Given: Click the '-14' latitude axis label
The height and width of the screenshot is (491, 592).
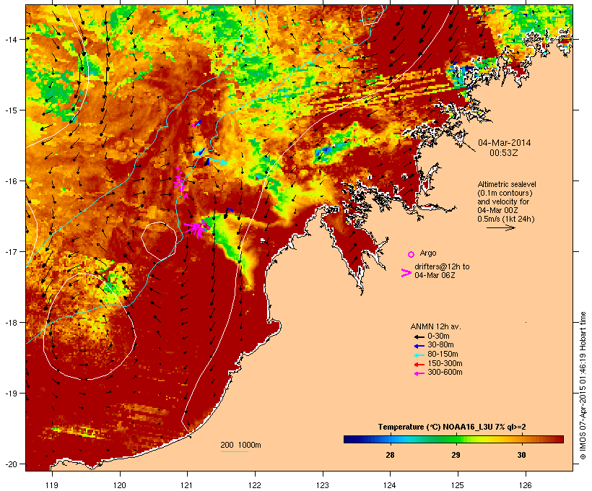Looking at the screenshot, I should coord(10,39).
